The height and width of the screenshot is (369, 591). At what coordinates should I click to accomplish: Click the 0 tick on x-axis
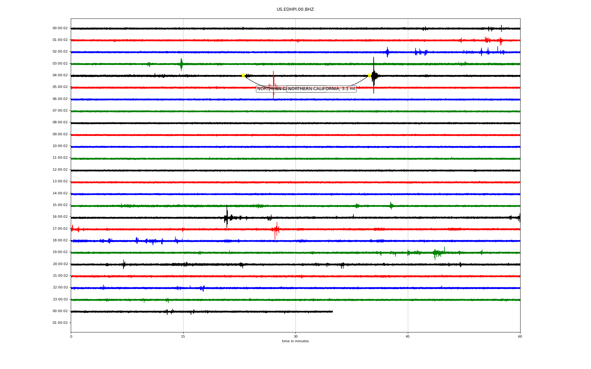pos(71,336)
